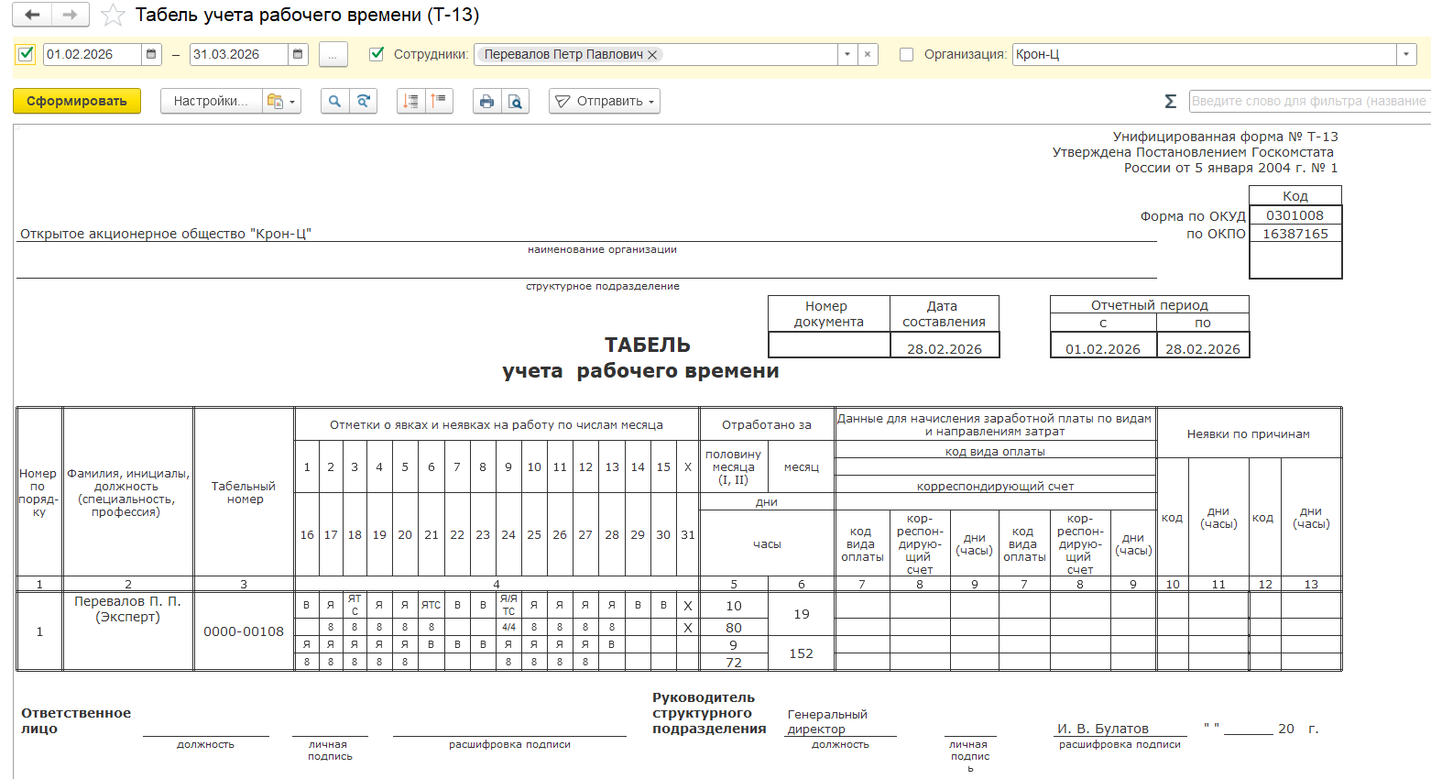Uncheck the Сотрудники filter checkbox
The width and height of the screenshot is (1431, 779).
pos(377,54)
